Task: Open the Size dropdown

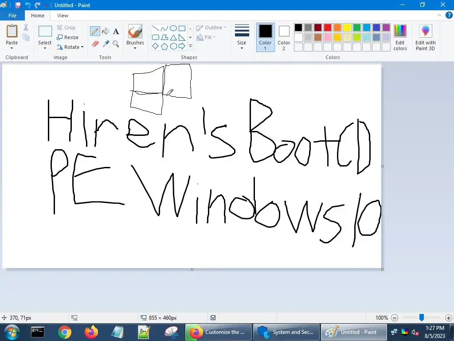Action: 242,37
